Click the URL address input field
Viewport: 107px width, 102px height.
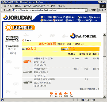click(x=50, y=10)
